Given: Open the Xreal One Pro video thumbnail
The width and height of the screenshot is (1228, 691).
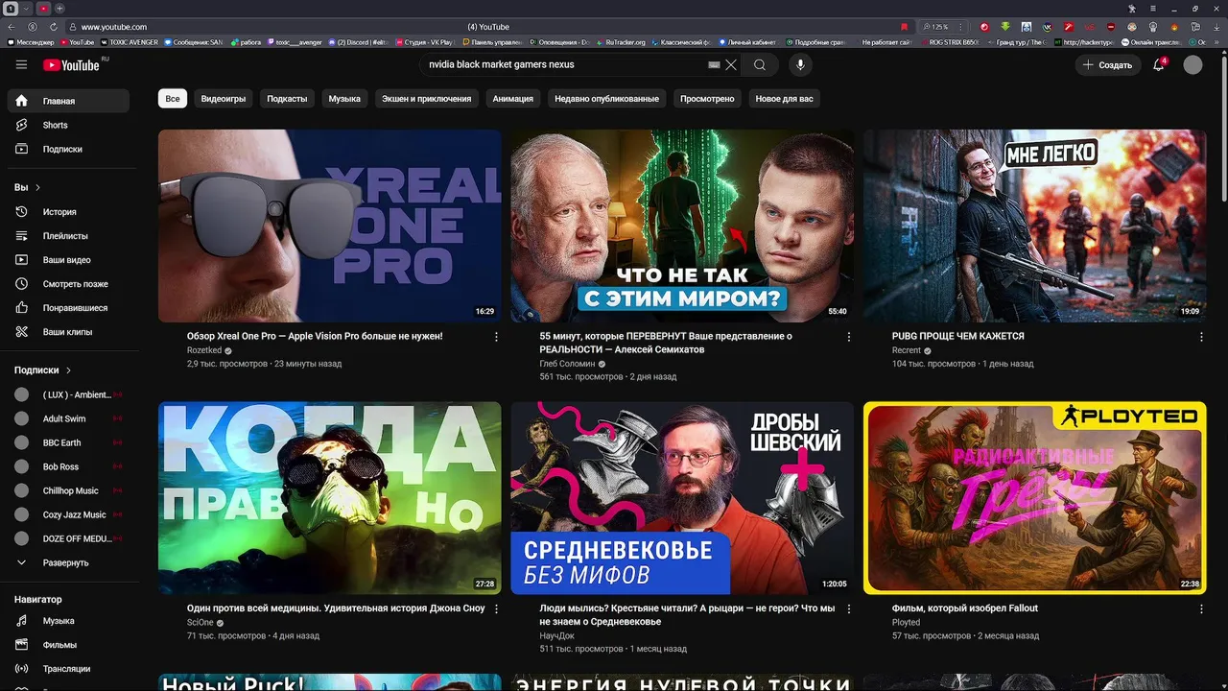Looking at the screenshot, I should point(330,226).
